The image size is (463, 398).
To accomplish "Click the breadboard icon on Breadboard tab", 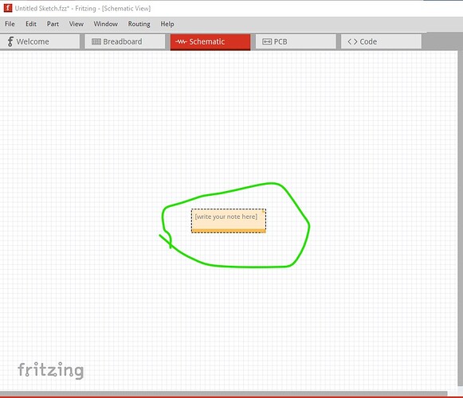I will point(96,41).
